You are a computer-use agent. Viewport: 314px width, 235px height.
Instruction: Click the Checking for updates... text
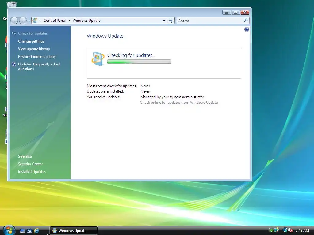pos(131,55)
